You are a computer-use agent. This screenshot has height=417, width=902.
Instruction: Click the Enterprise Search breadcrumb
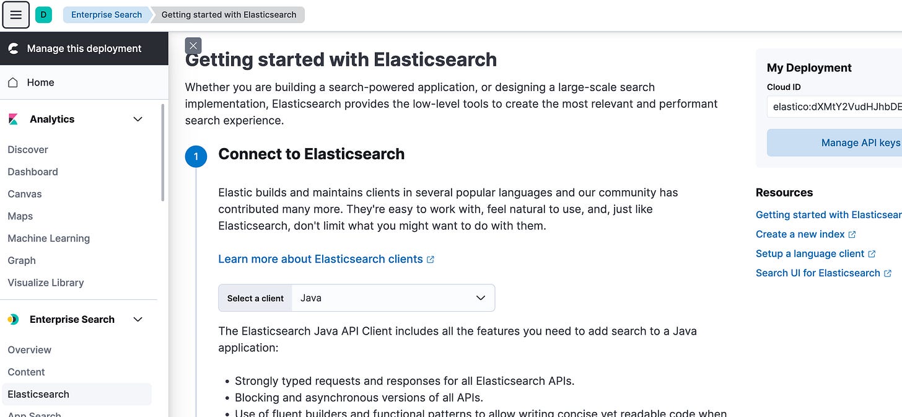[x=107, y=15]
